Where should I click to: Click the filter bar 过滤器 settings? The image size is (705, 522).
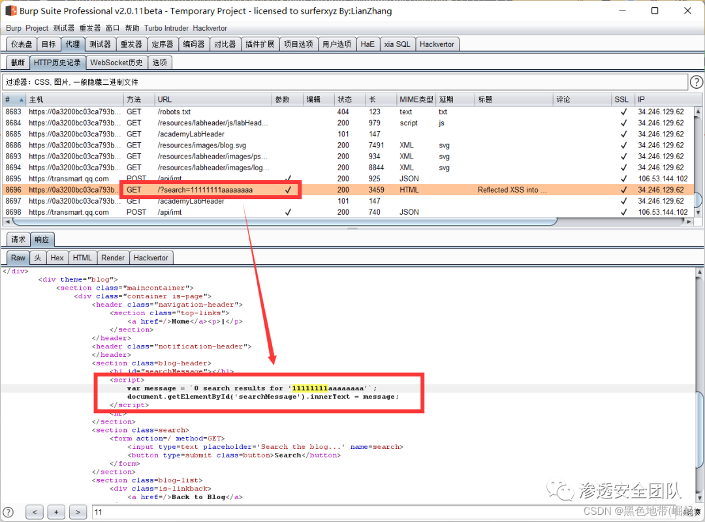pos(345,82)
